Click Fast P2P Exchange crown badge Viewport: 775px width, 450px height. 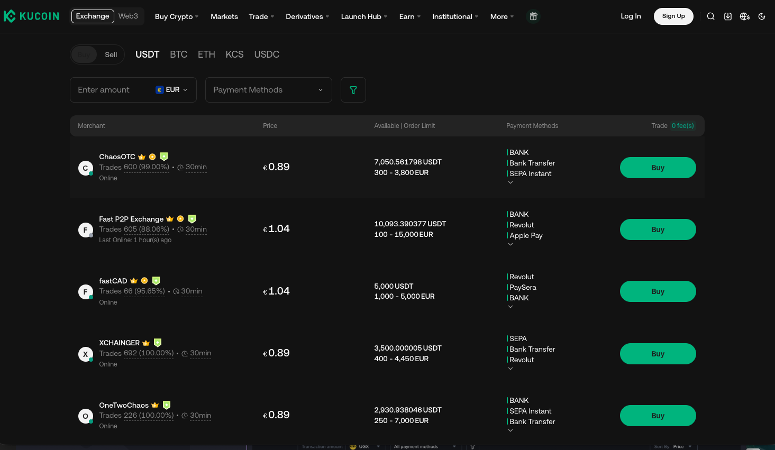point(170,219)
